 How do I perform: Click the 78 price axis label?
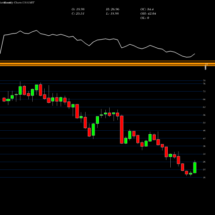coord(204,81)
